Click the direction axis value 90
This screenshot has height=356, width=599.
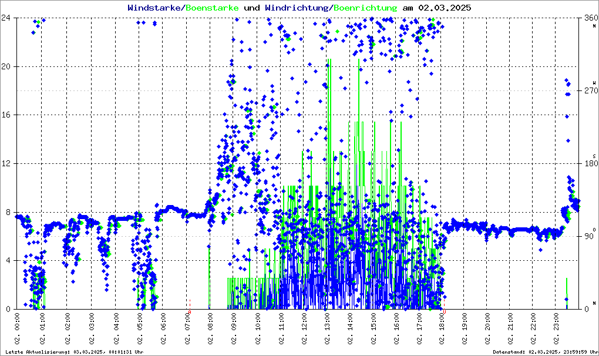(x=589, y=236)
